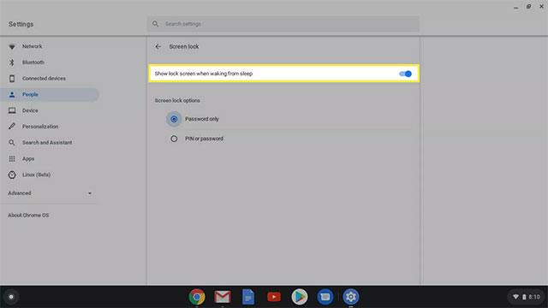Viewport: 548px width, 308px height.
Task: Open About Chrome OS link
Action: (x=28, y=215)
